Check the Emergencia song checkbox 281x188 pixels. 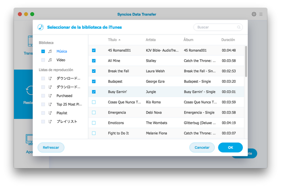pyautogui.click(x=94, y=112)
